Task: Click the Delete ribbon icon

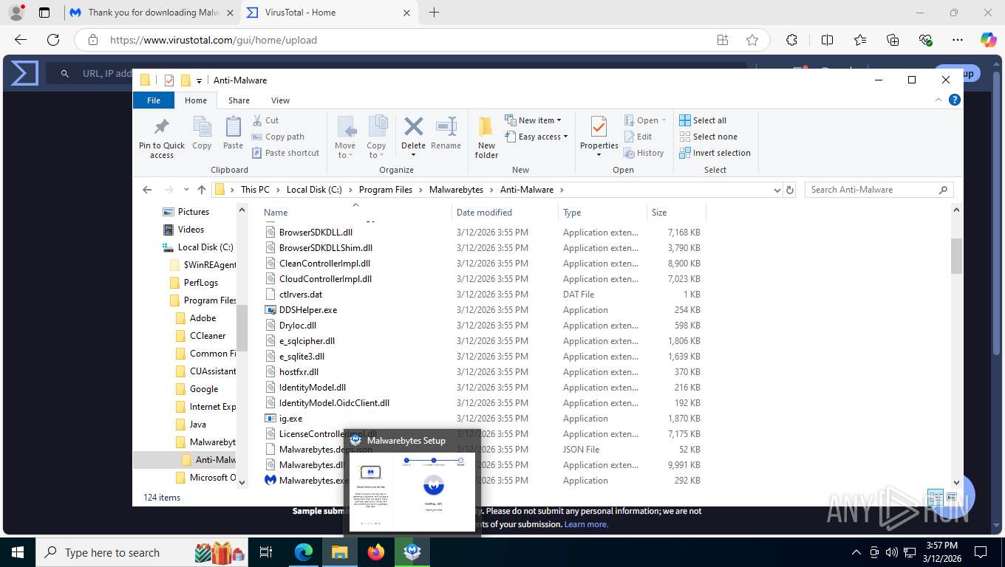Action: (x=413, y=127)
